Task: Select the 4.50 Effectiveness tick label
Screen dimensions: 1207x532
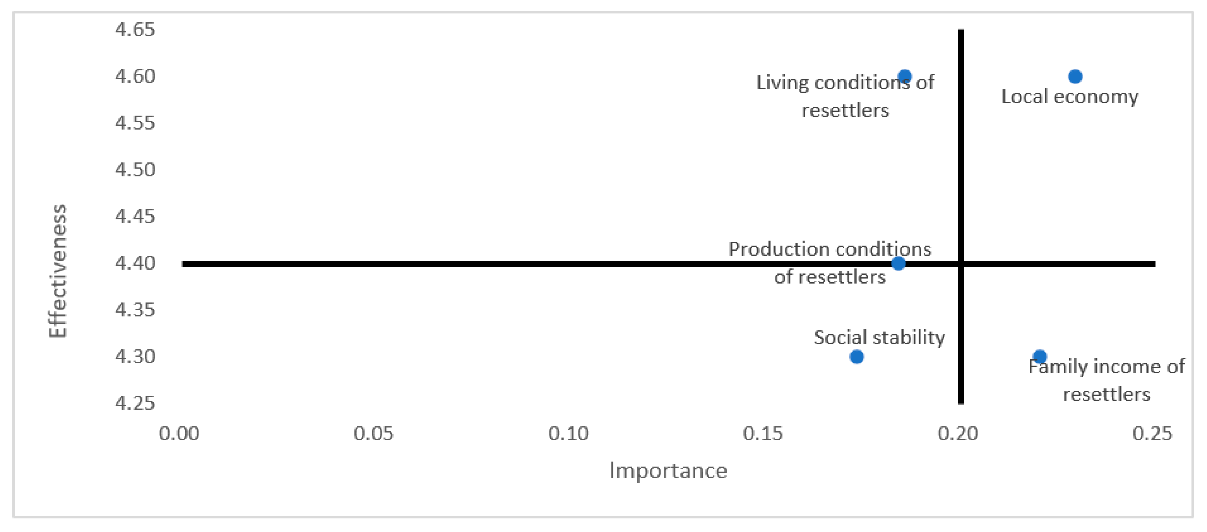Action: 135,170
